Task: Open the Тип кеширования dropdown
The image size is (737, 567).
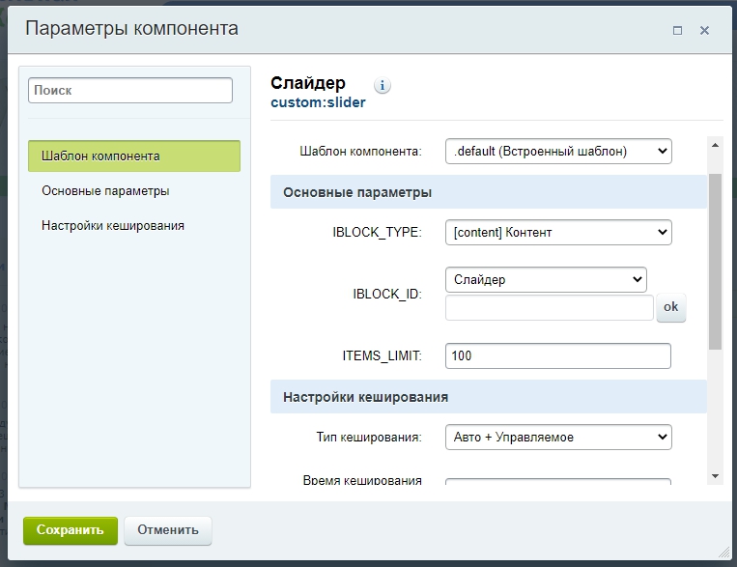Action: (558, 438)
